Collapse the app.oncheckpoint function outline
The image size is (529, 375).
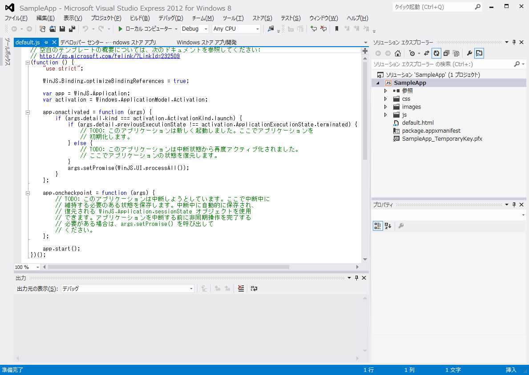click(28, 193)
